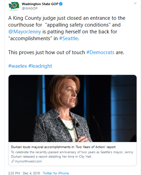
Task: Click the tweet body text about King County judge
Action: click(67, 28)
